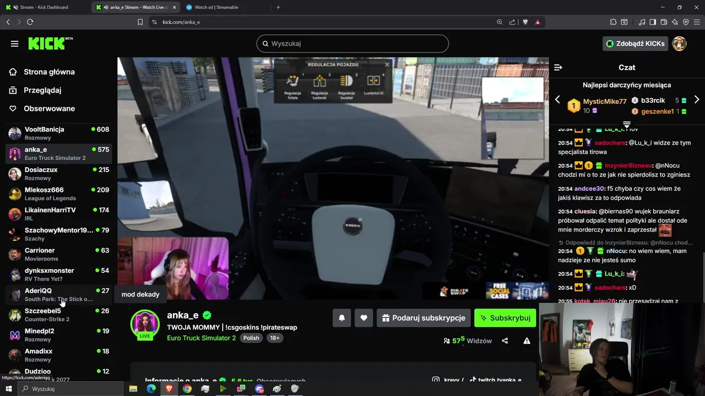Go to previous top donors slide

coord(557,100)
